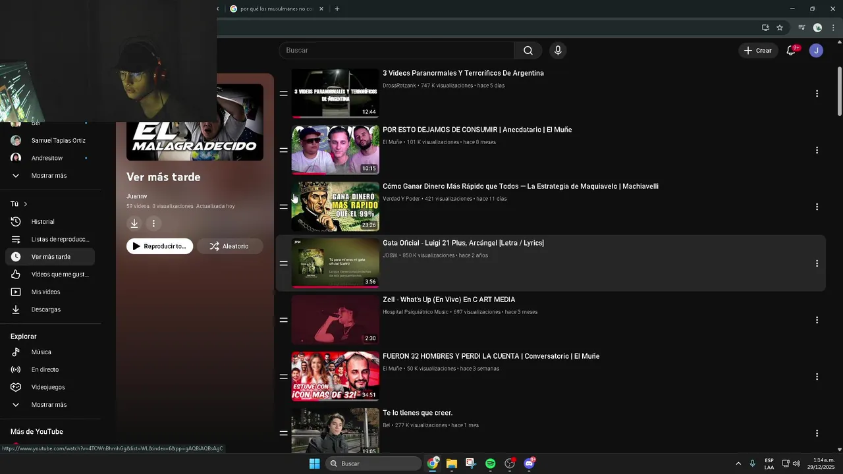Viewport: 843px width, 474px height.
Task: Open Spotify from the taskbar
Action: pyautogui.click(x=490, y=463)
